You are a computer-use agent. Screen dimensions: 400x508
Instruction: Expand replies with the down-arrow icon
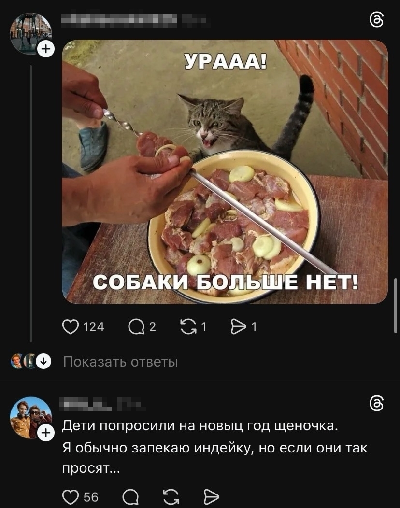pyautogui.click(x=43, y=361)
